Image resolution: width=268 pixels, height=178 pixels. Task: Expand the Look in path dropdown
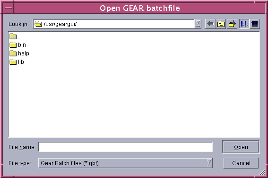(x=198, y=24)
